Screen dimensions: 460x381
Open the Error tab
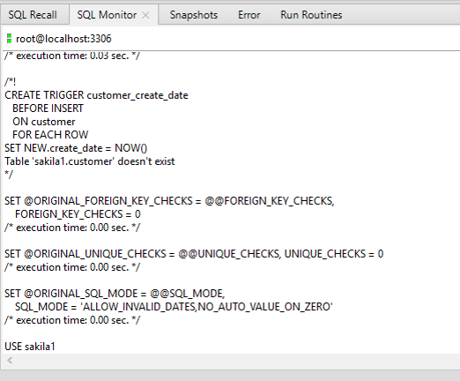(x=249, y=15)
